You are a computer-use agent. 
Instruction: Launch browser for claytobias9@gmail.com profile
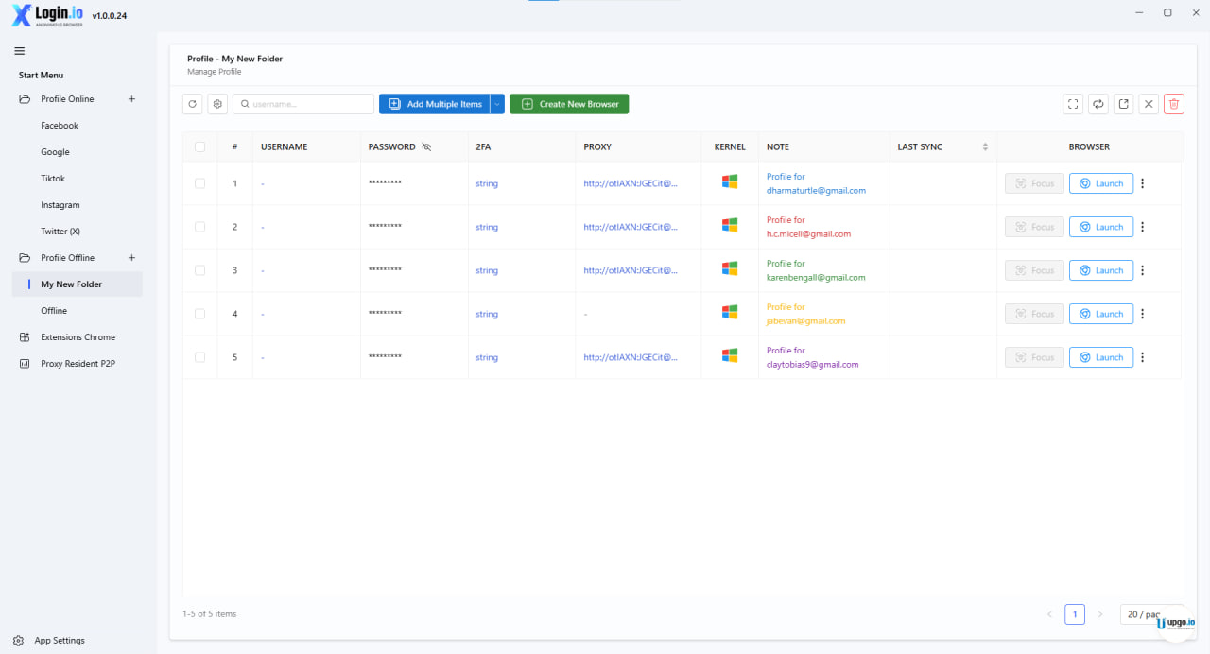pos(1101,357)
